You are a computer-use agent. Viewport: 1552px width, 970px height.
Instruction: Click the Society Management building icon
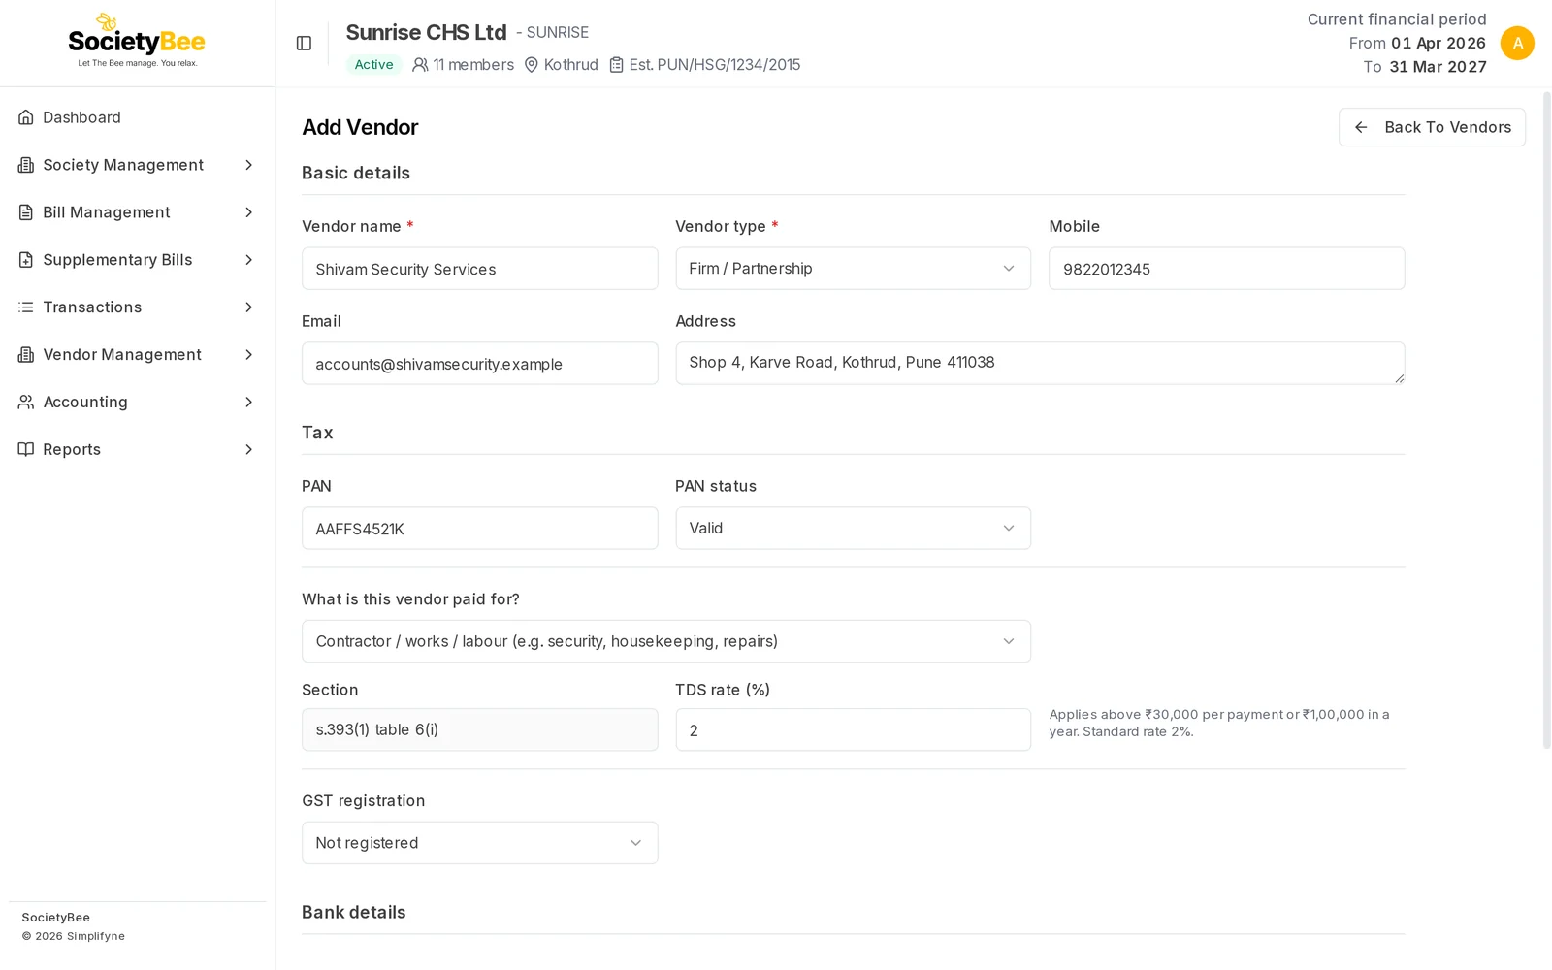click(x=26, y=165)
